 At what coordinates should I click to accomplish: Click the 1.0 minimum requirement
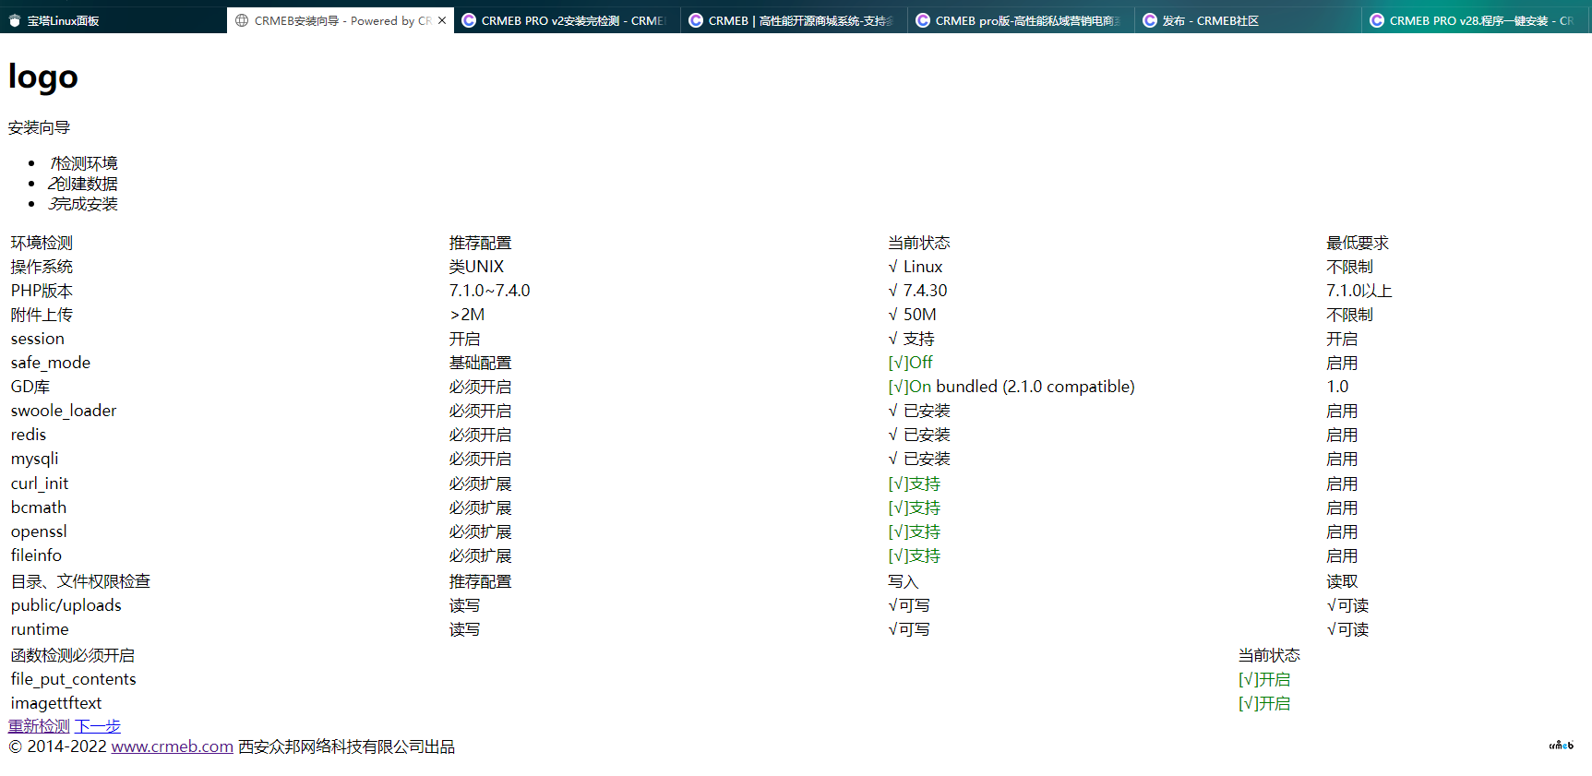pos(1337,387)
